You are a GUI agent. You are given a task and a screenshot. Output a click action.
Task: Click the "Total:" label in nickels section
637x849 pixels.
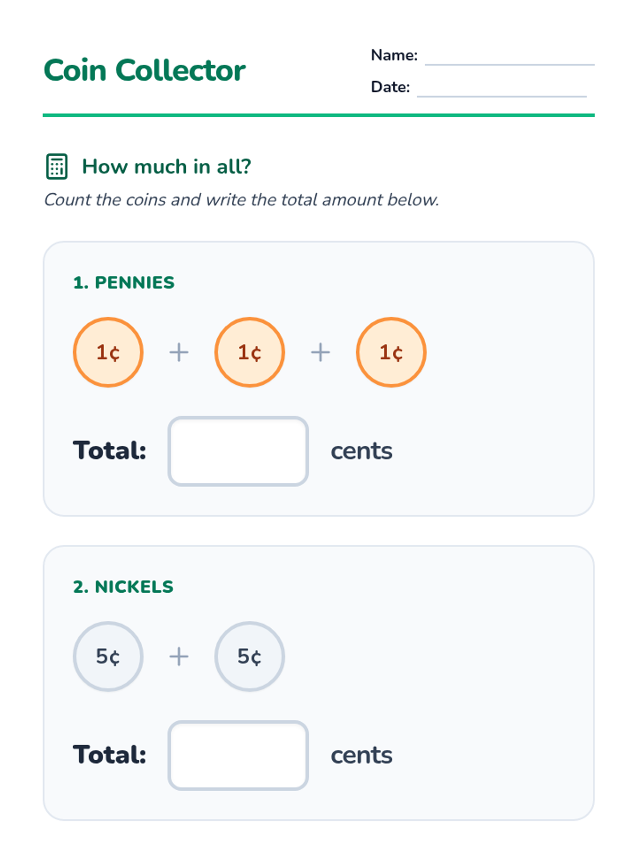(110, 755)
